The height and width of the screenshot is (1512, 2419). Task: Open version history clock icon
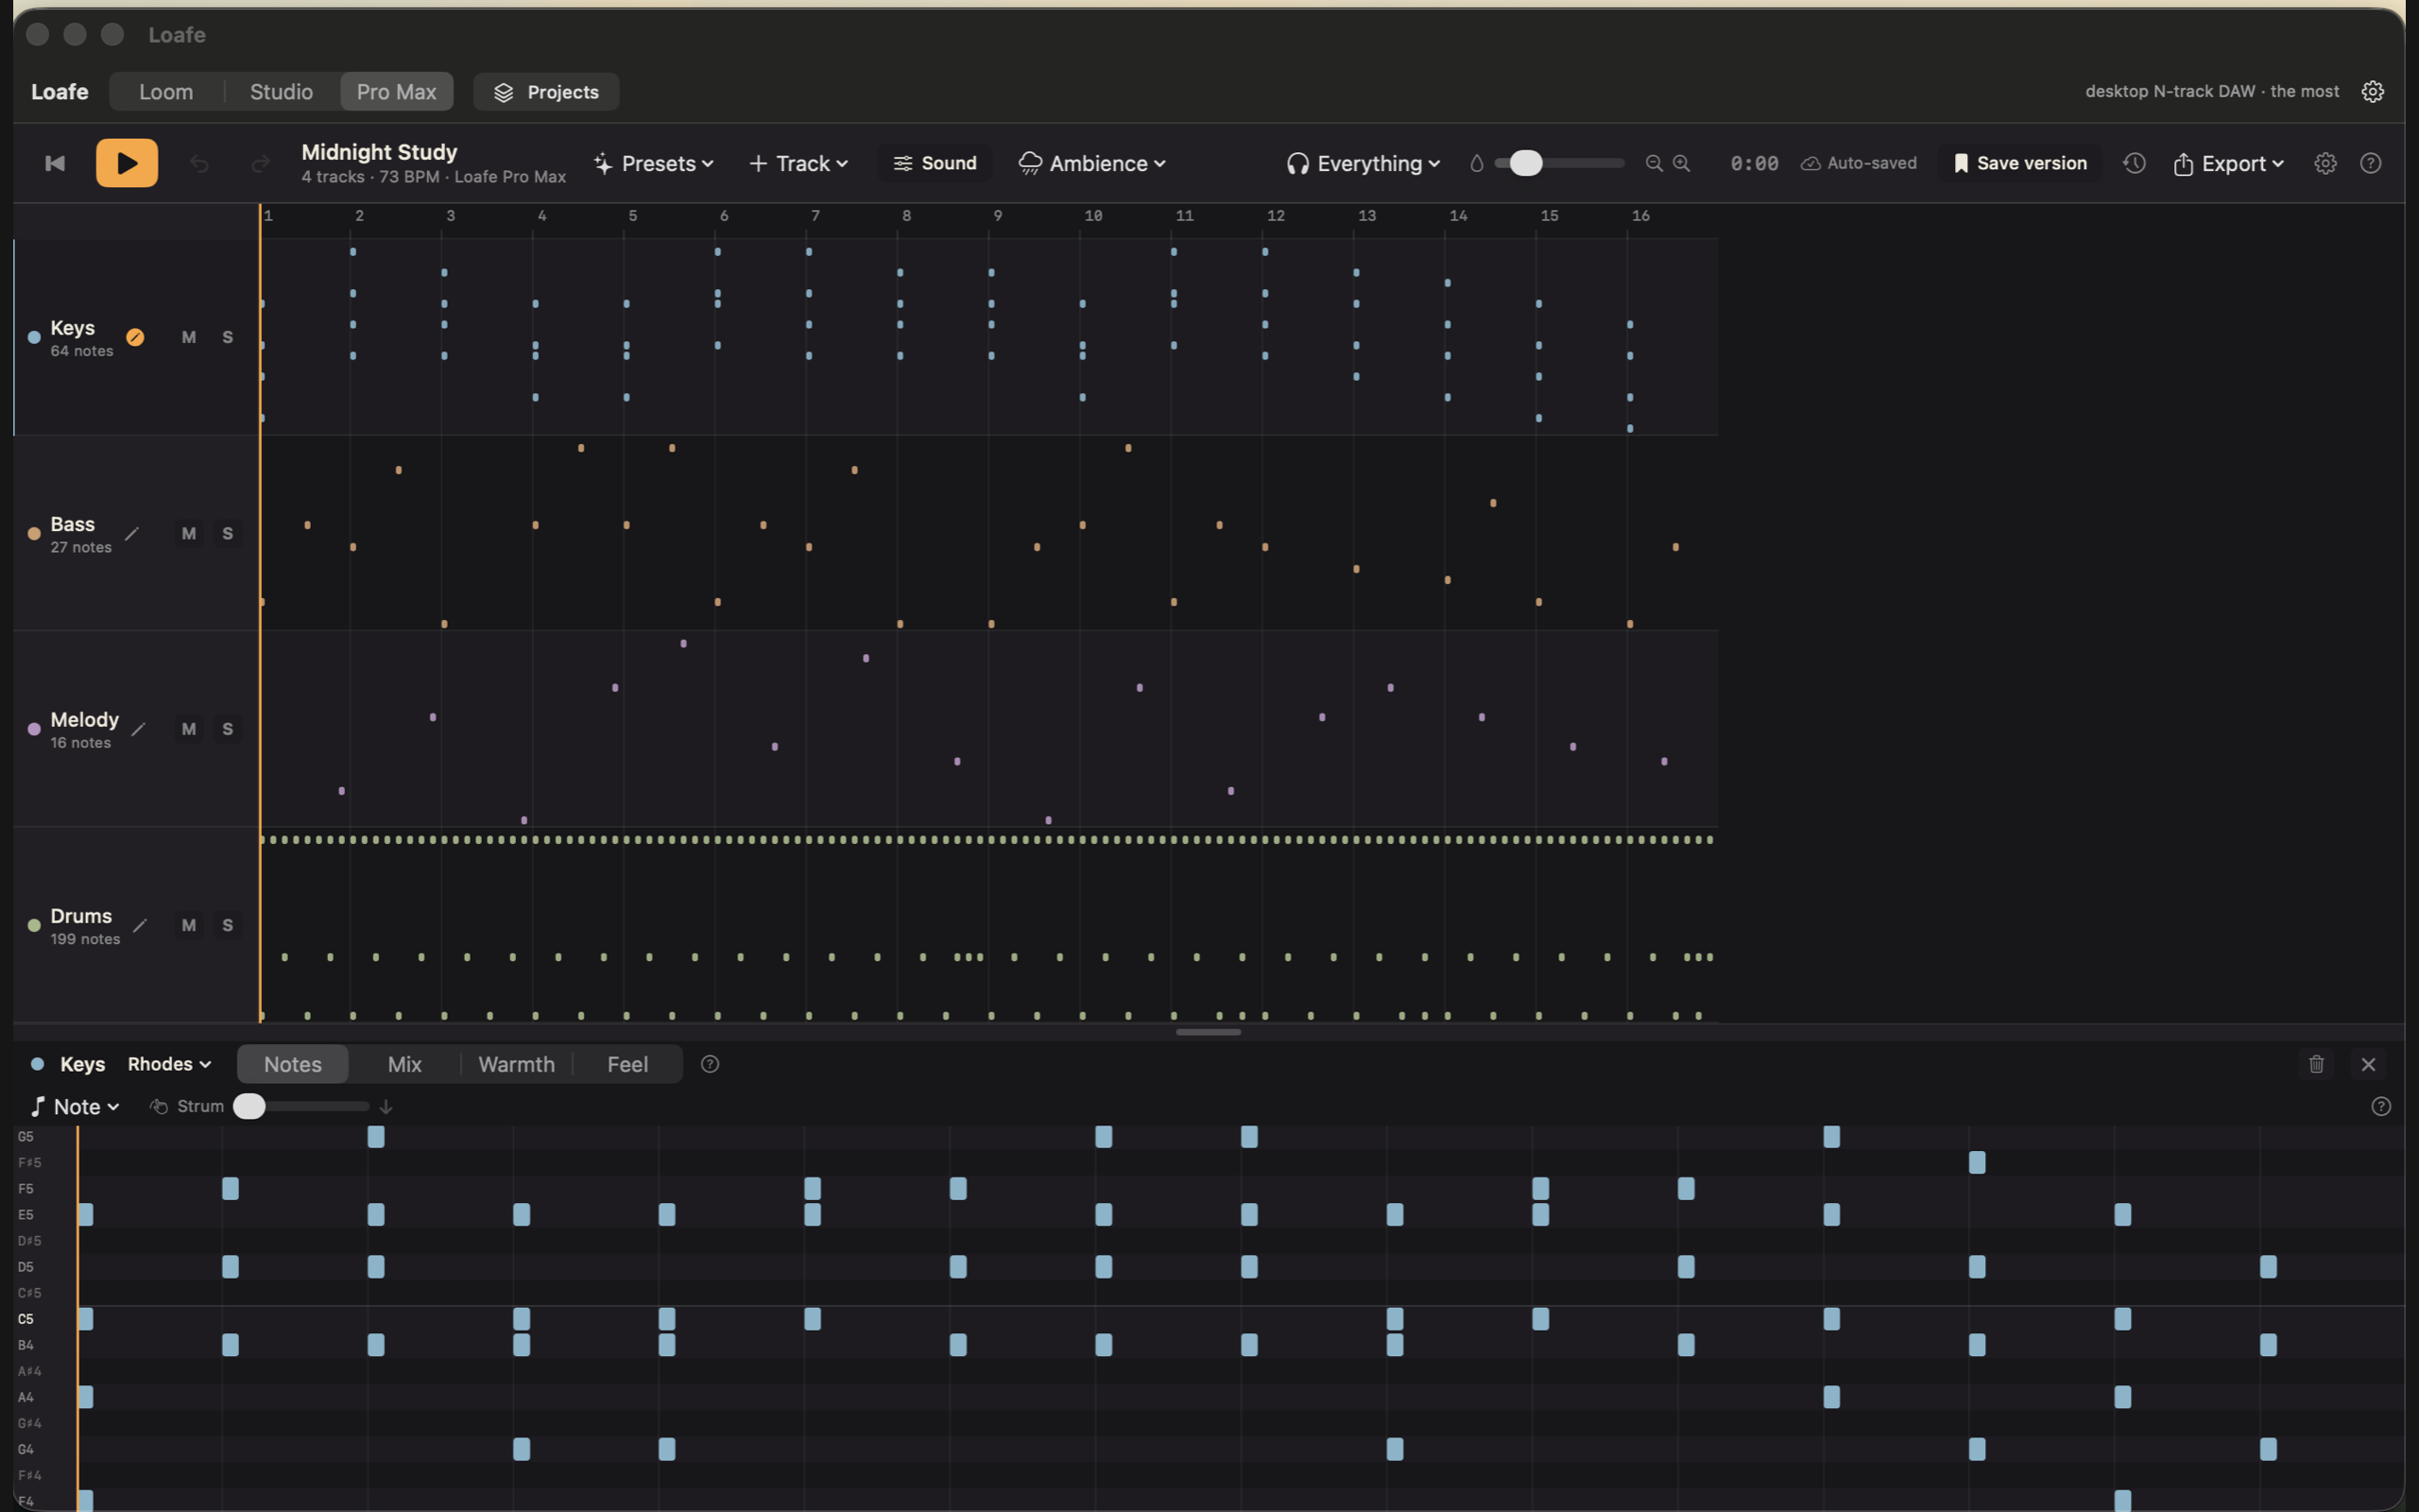(x=2135, y=163)
